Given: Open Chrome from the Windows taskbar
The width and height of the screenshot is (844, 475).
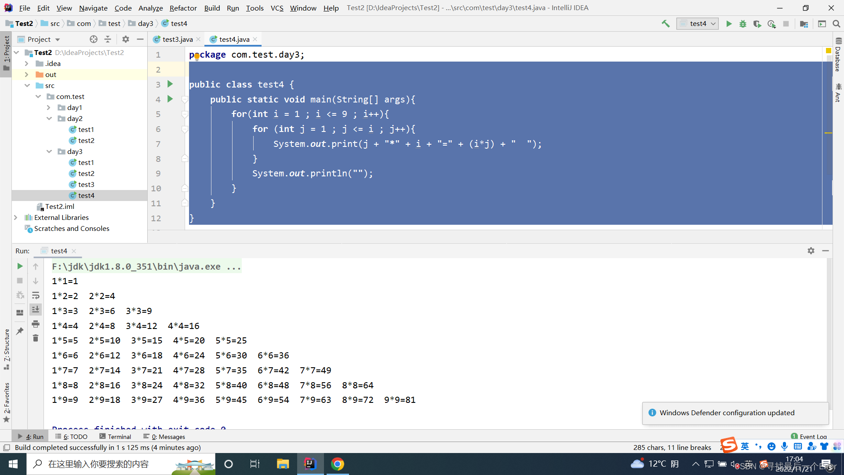Looking at the screenshot, I should tap(337, 464).
